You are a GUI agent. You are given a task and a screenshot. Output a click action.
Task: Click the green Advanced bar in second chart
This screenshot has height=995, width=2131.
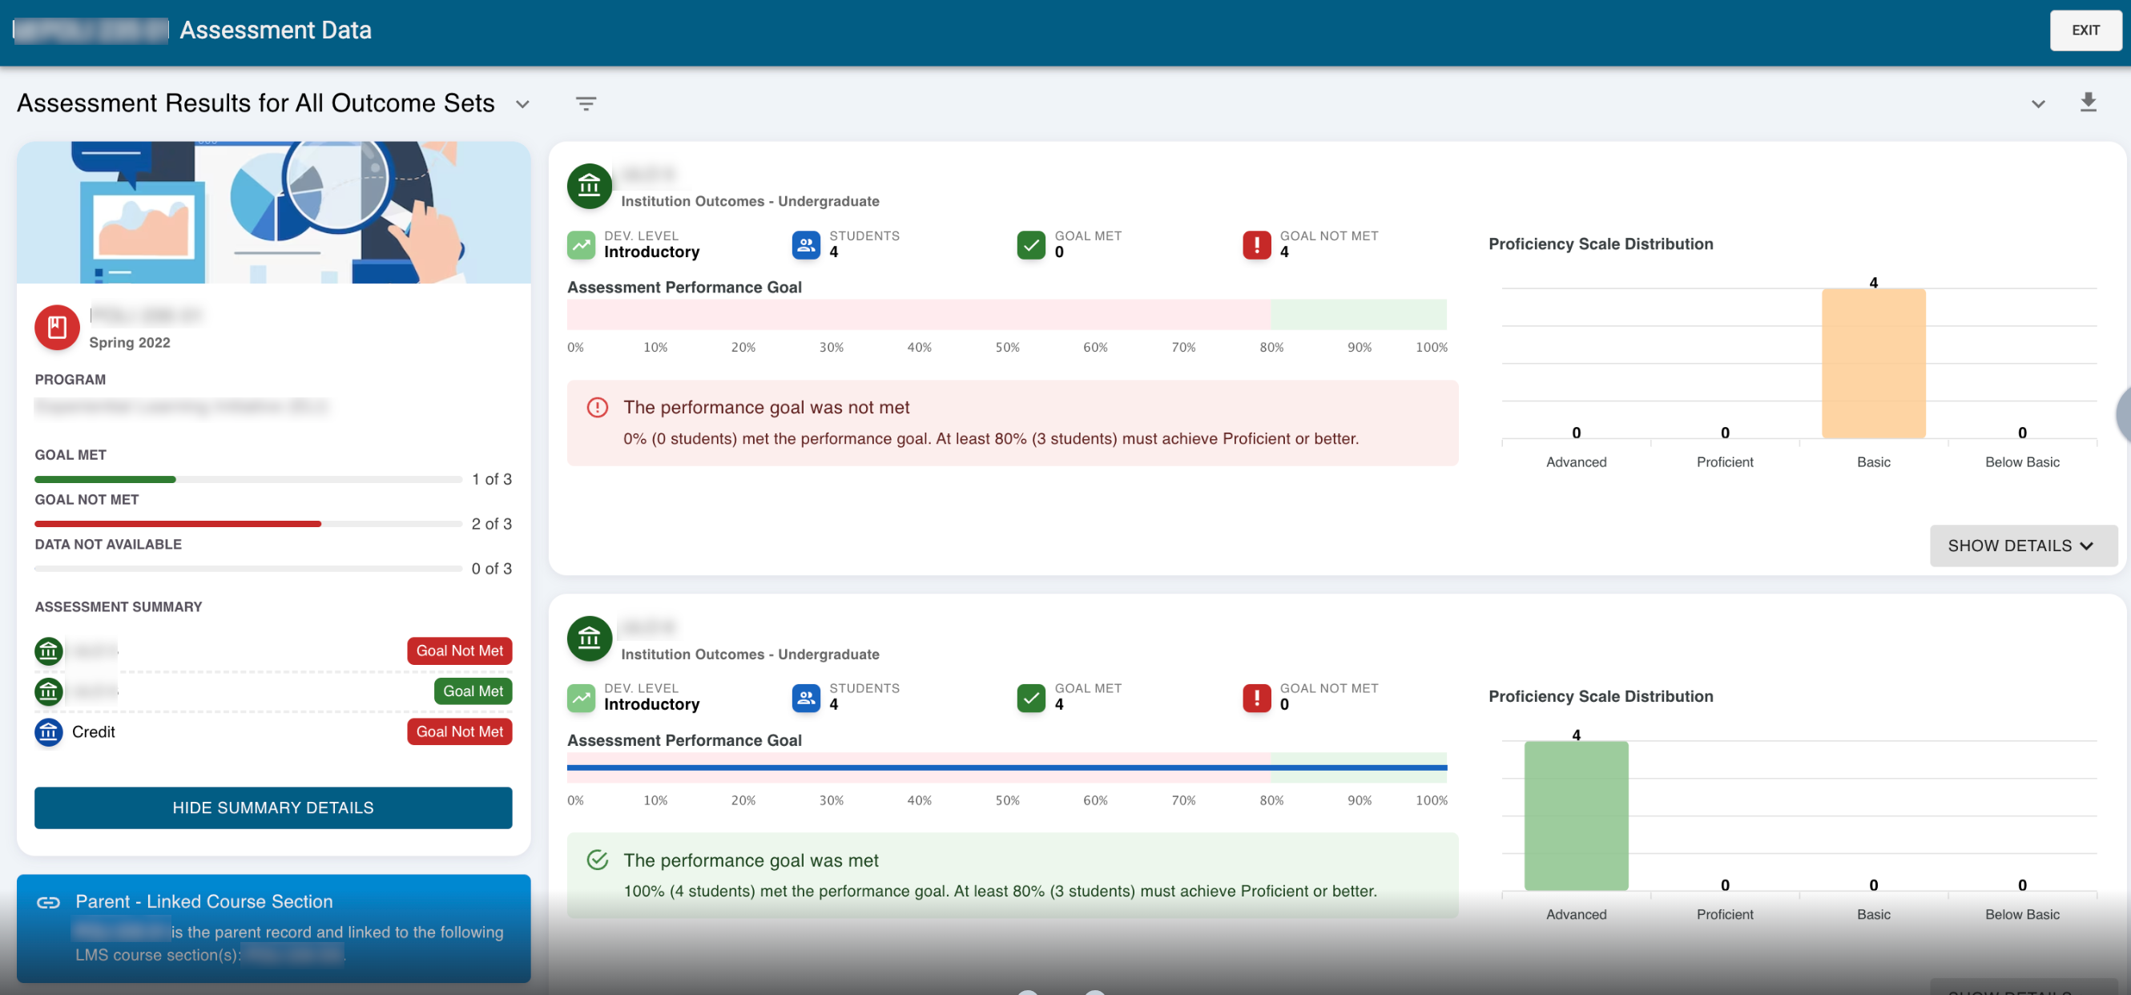click(x=1575, y=816)
